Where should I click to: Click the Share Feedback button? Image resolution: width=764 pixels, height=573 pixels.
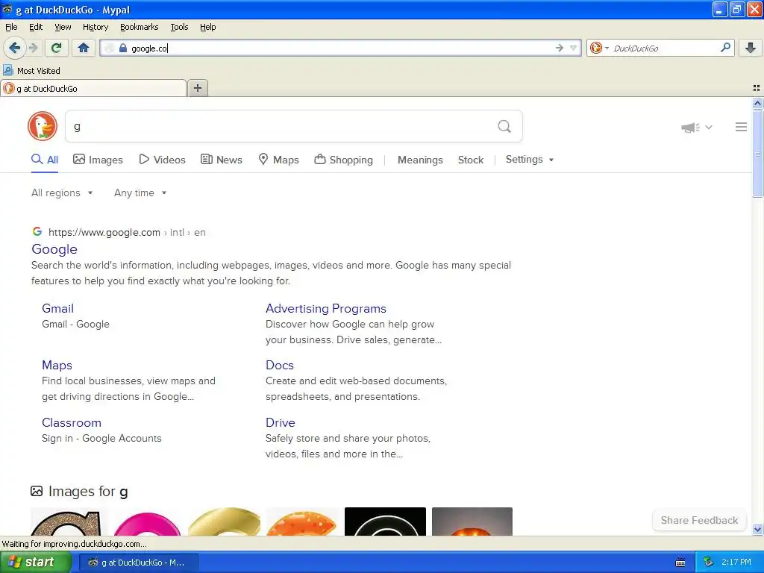[699, 520]
